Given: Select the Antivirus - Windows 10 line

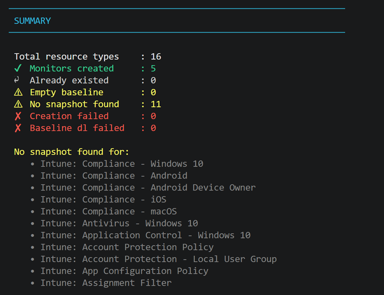Looking at the screenshot, I should pyautogui.click(x=119, y=223).
